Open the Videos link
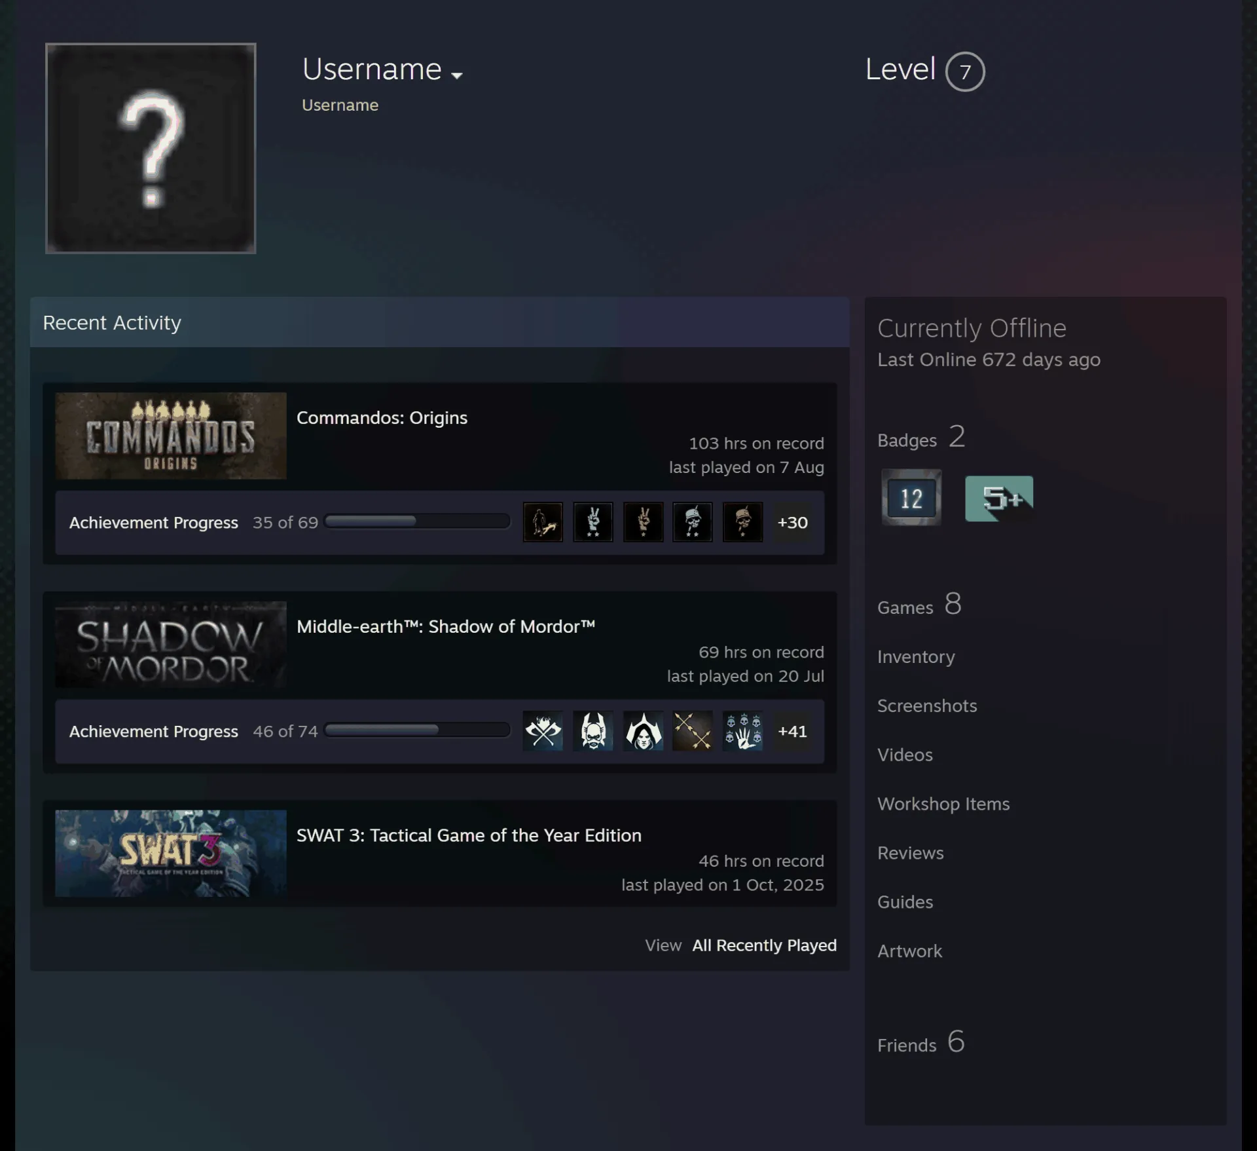Image resolution: width=1257 pixels, height=1151 pixels. tap(905, 755)
